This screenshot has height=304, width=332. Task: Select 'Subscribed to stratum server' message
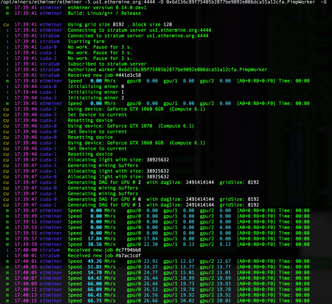(107, 64)
